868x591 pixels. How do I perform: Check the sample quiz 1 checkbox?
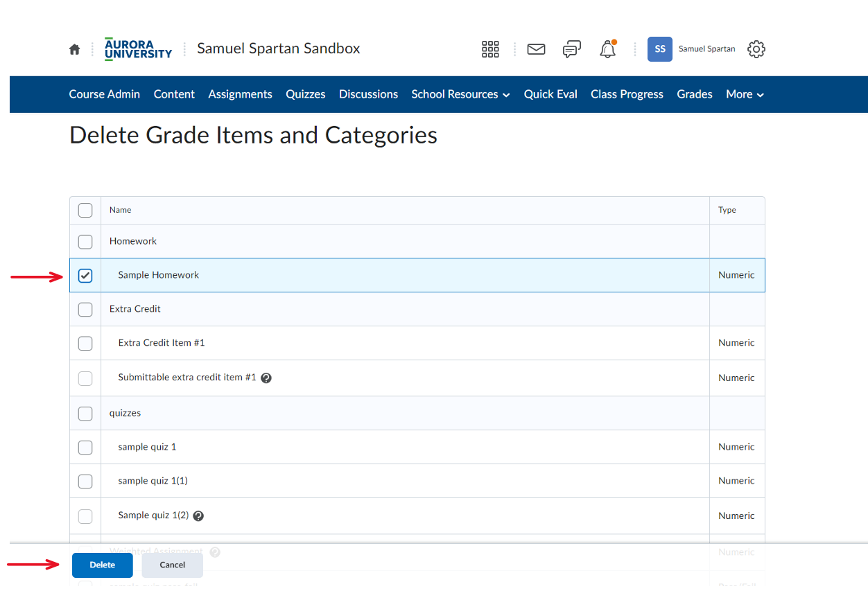pos(85,448)
